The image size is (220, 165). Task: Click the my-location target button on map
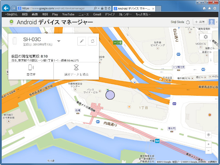[209, 135]
